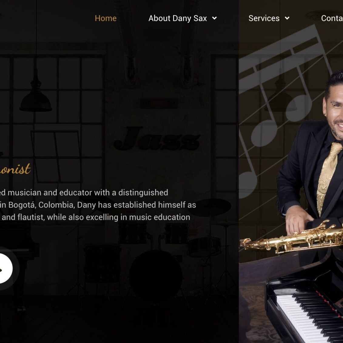Expand the Services chevron arrow
The width and height of the screenshot is (343, 343).
click(287, 18)
